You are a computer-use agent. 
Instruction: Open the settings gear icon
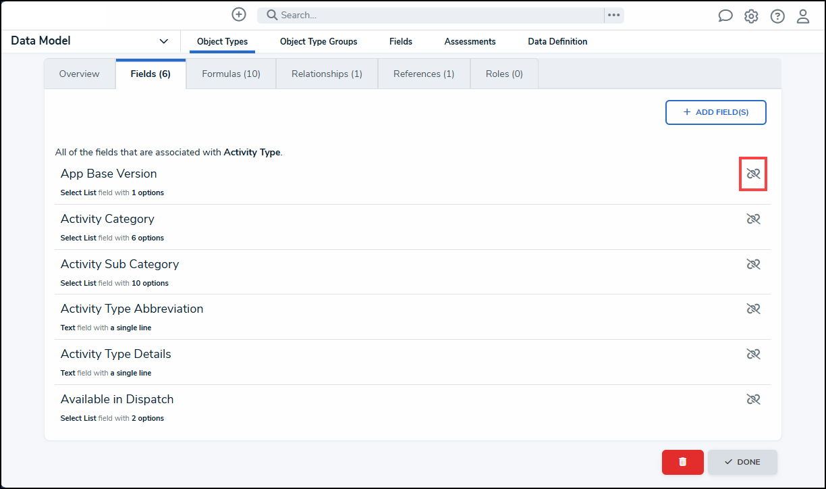pos(751,16)
